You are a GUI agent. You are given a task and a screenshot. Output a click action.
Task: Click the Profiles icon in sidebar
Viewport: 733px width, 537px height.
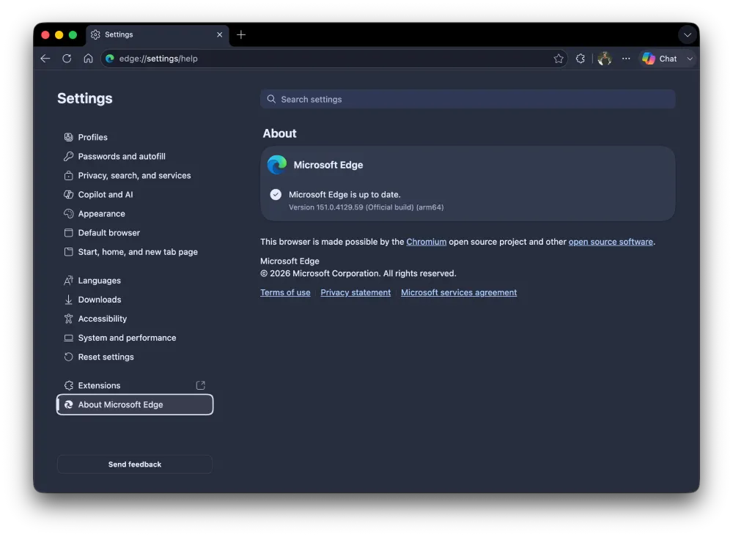pyautogui.click(x=68, y=137)
